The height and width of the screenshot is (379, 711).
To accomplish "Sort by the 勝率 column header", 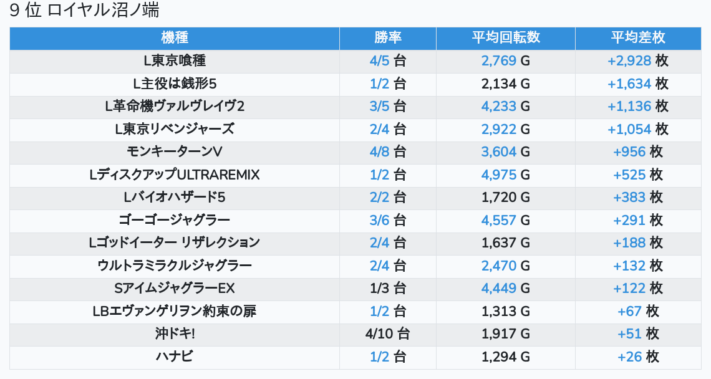I will (x=387, y=38).
